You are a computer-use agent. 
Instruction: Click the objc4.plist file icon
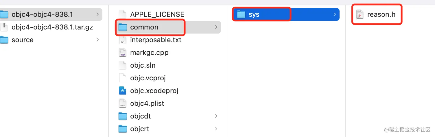tap(123, 103)
